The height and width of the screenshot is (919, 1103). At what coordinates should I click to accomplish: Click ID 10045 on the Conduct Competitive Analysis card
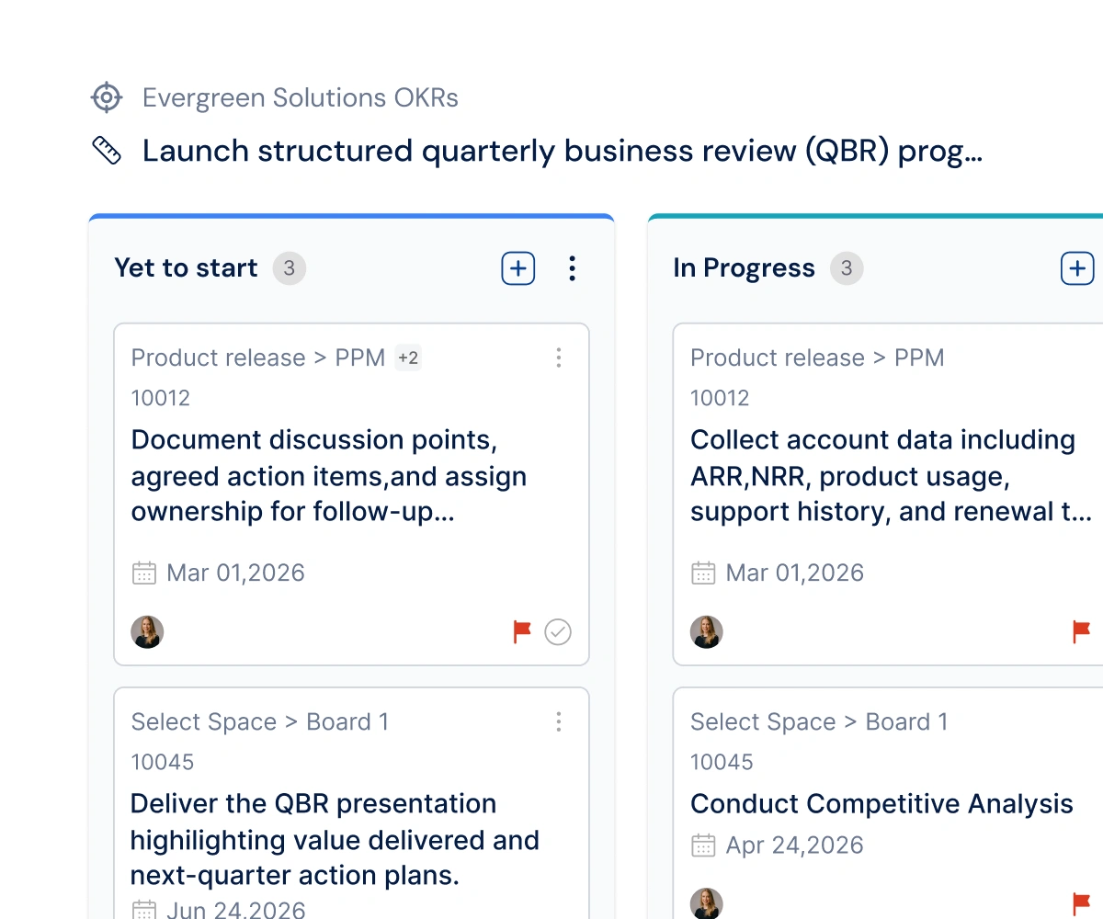point(722,762)
